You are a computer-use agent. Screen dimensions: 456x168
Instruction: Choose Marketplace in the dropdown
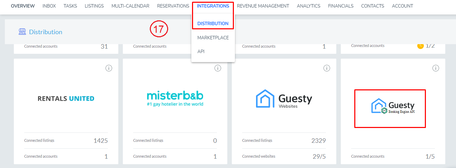coord(213,38)
